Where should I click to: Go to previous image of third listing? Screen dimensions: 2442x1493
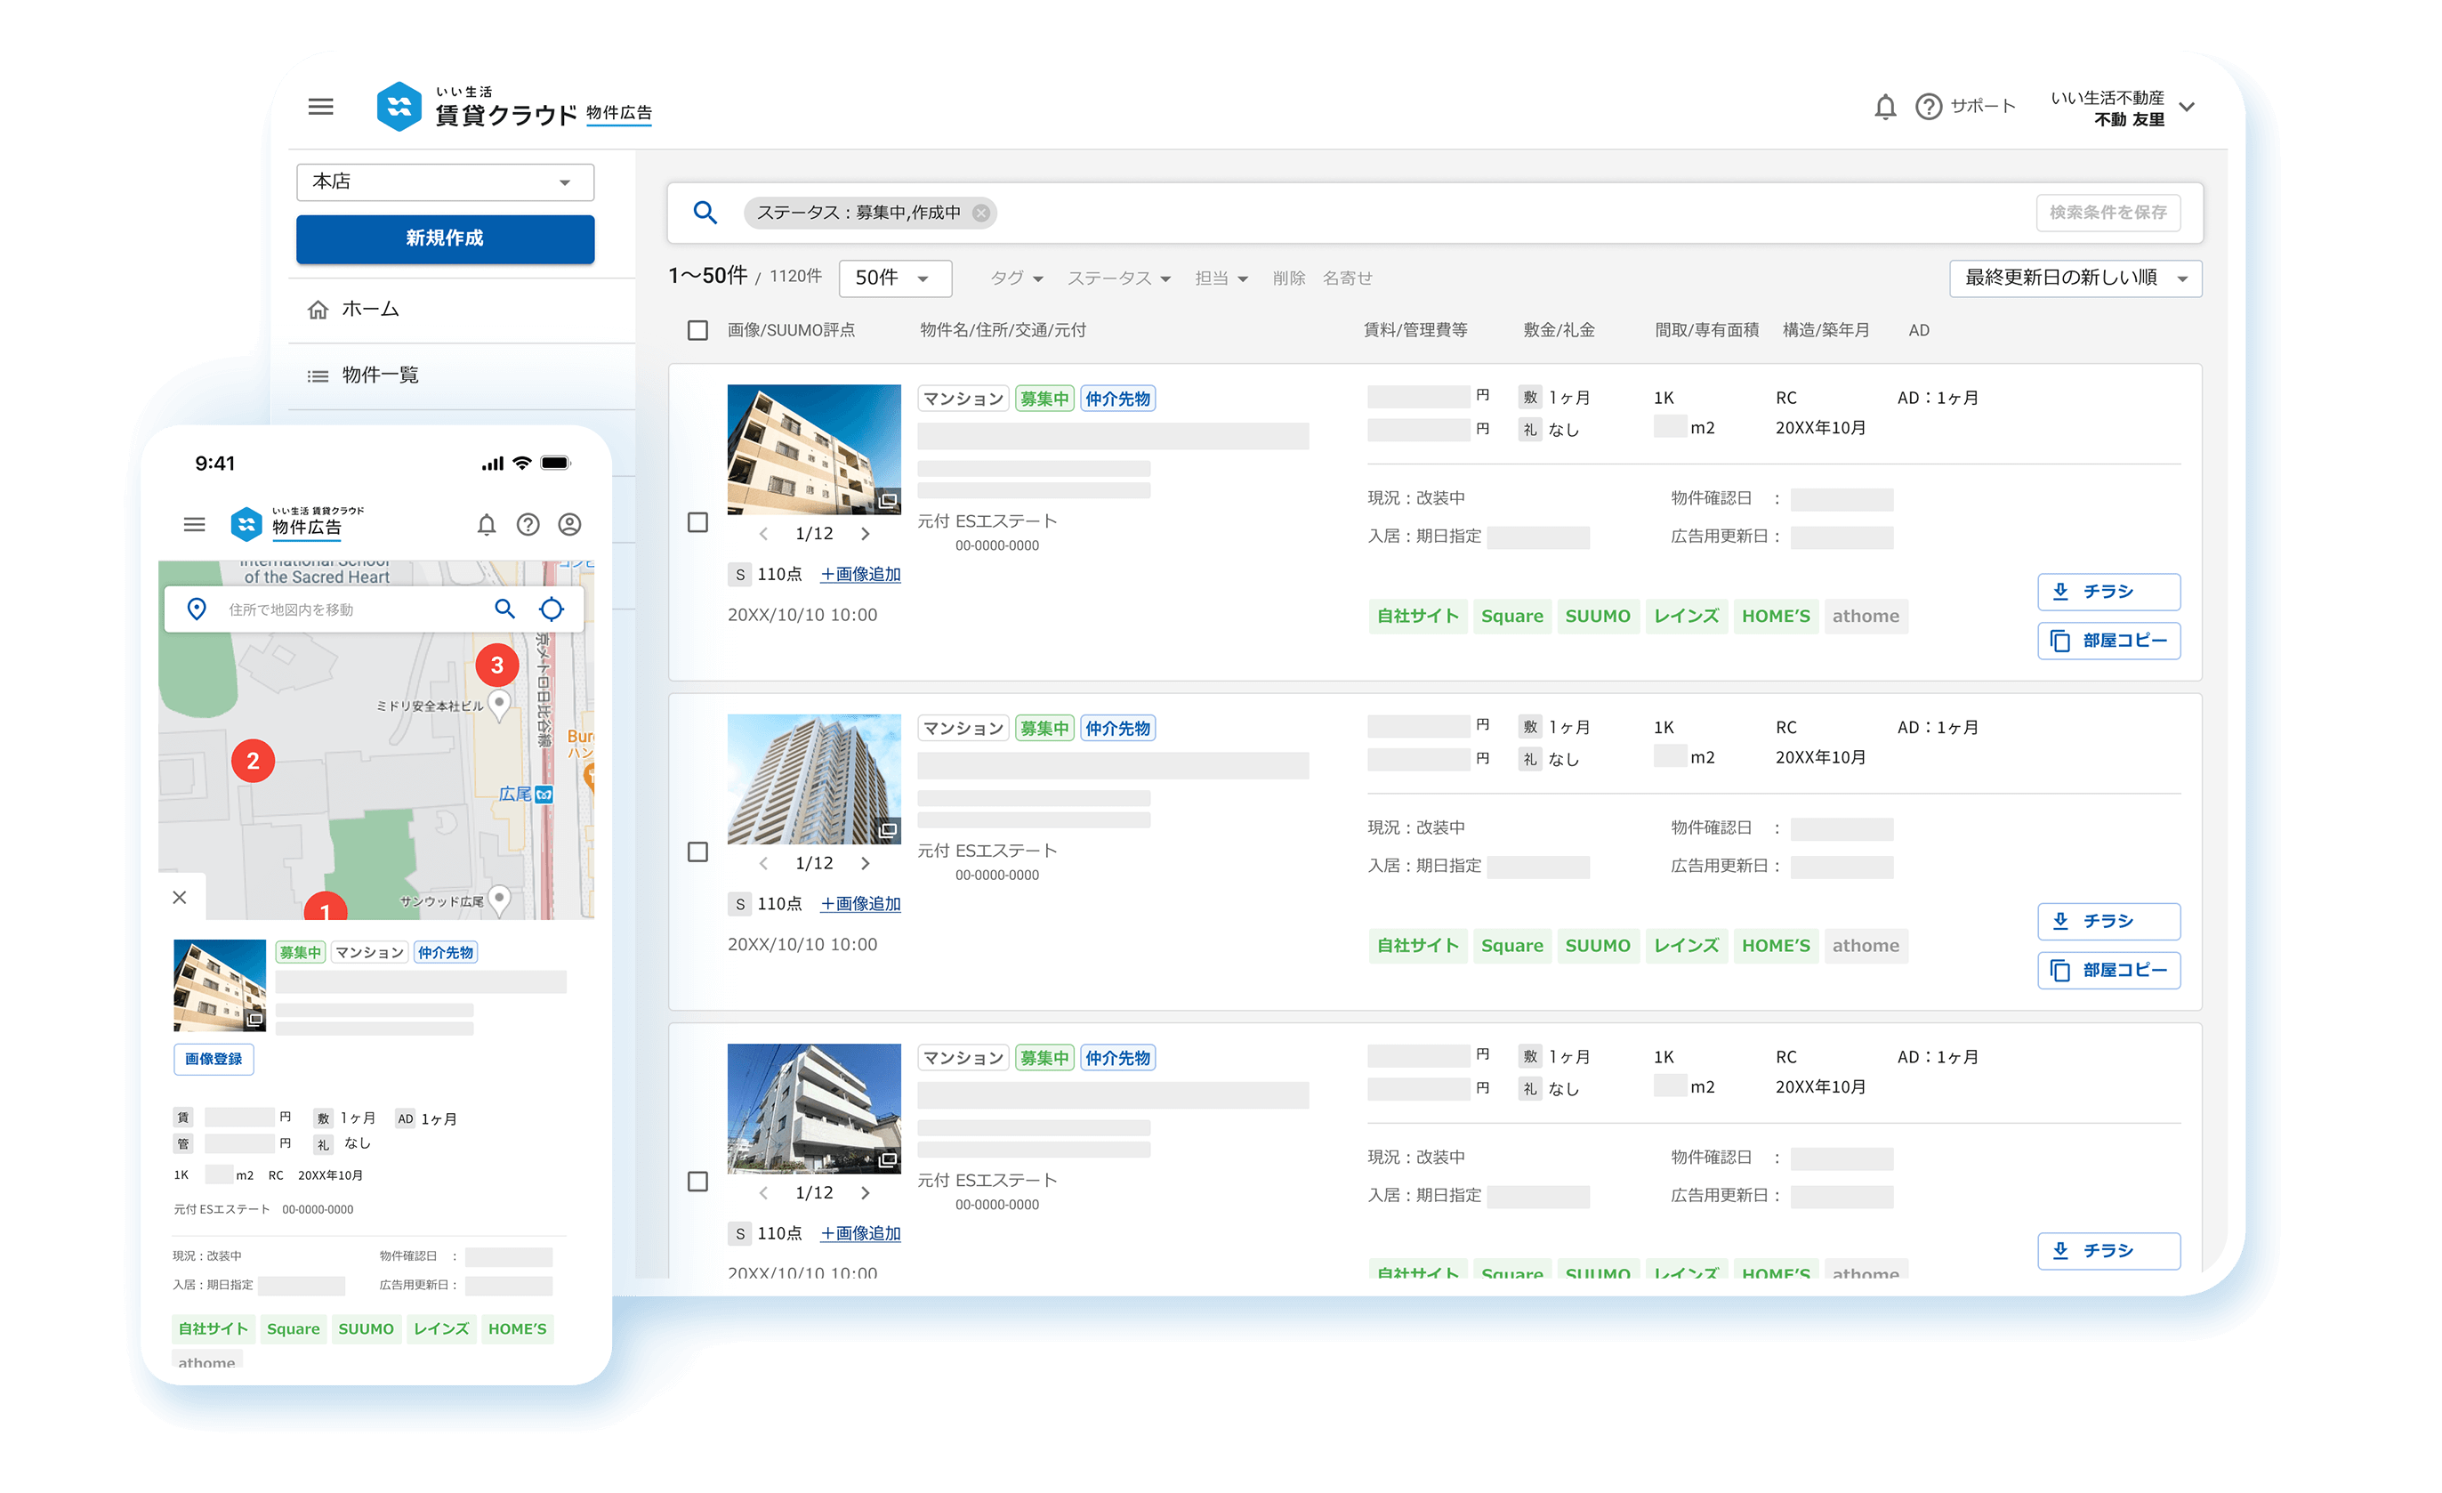763,1192
